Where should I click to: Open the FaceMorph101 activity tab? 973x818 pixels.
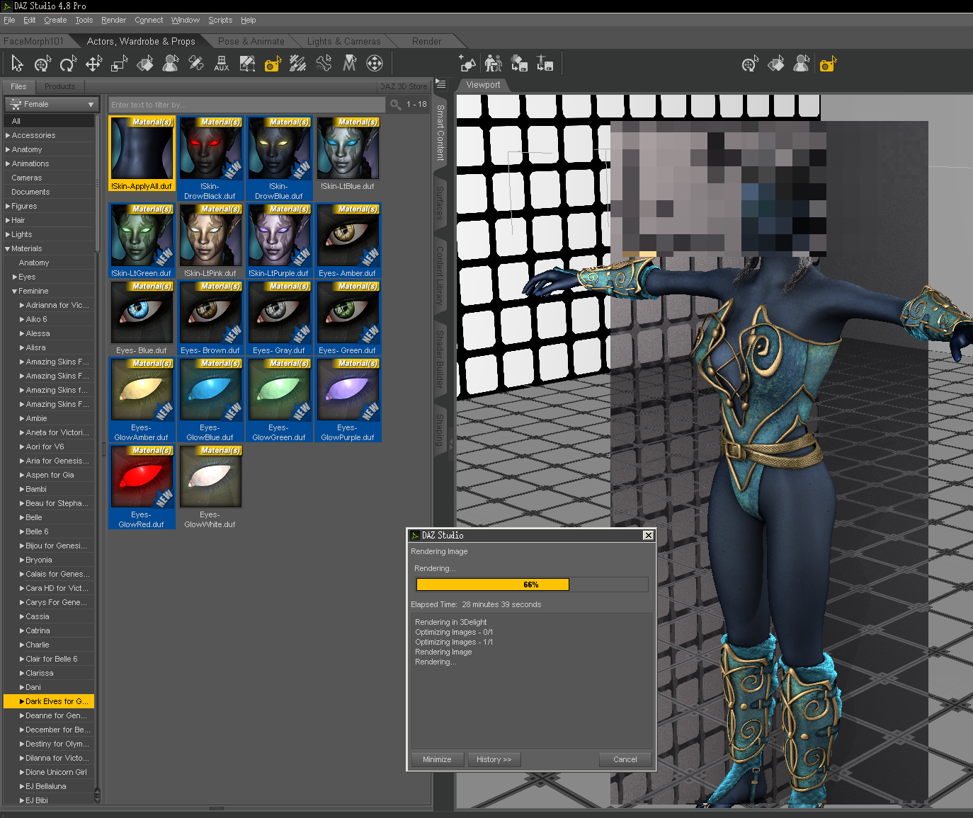pyautogui.click(x=34, y=41)
